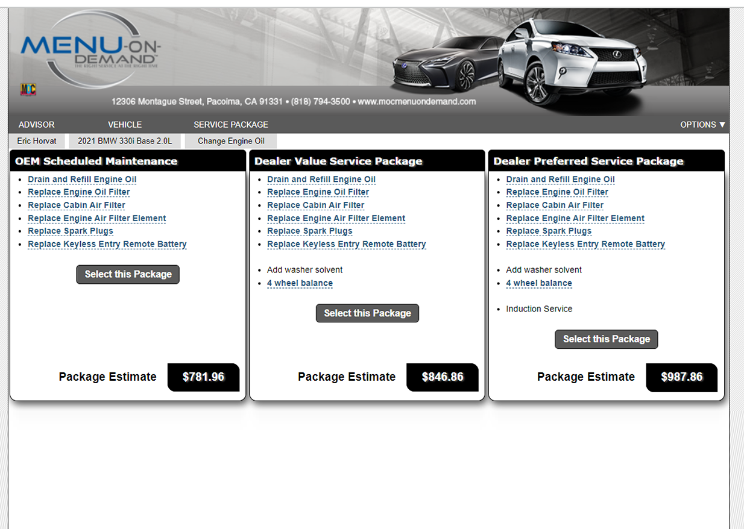Open Replace Cabin Air Filter in Dealer Value package
Image resolution: width=744 pixels, height=529 pixels.
pos(316,205)
